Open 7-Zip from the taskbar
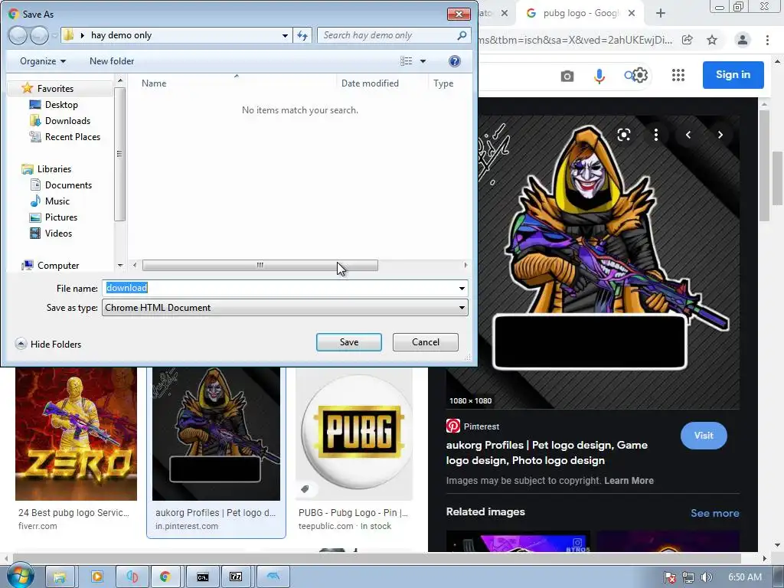The width and height of the screenshot is (784, 588). coord(236,577)
